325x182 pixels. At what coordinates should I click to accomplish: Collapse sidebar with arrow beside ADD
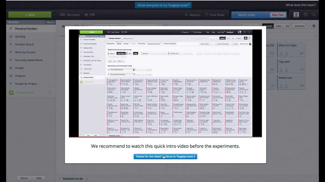pyautogui.click(x=54, y=15)
